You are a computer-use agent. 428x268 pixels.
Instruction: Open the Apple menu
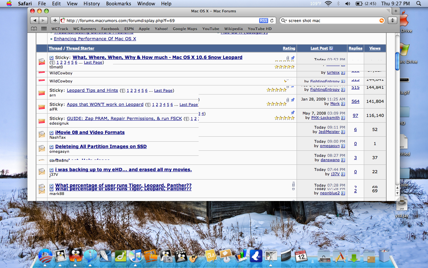pyautogui.click(x=9, y=3)
